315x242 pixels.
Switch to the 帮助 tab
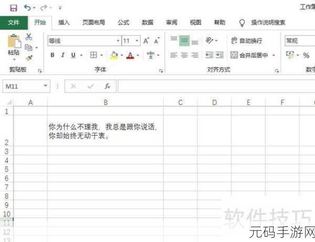(219, 22)
